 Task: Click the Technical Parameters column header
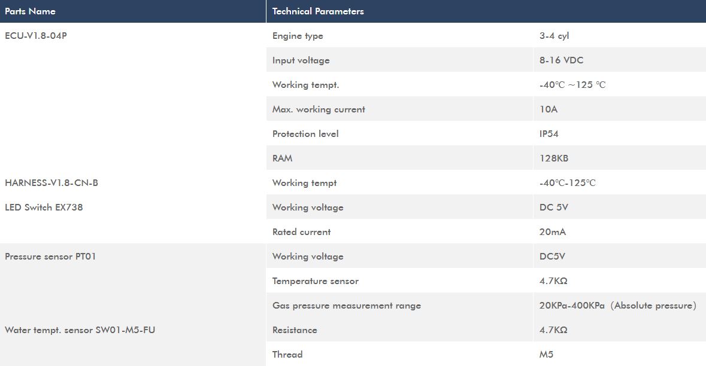[x=318, y=11]
